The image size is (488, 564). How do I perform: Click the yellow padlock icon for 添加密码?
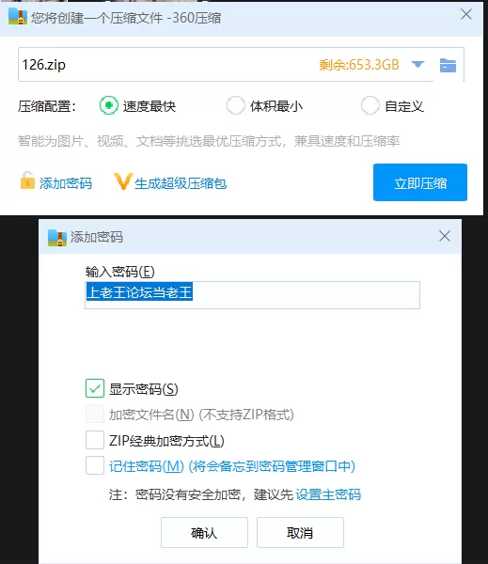[27, 180]
